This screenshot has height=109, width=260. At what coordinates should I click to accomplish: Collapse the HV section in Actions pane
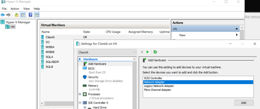coord(237,29)
